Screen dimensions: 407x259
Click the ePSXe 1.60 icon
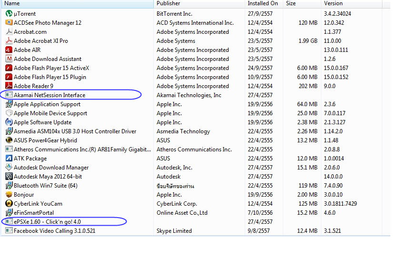click(9, 222)
